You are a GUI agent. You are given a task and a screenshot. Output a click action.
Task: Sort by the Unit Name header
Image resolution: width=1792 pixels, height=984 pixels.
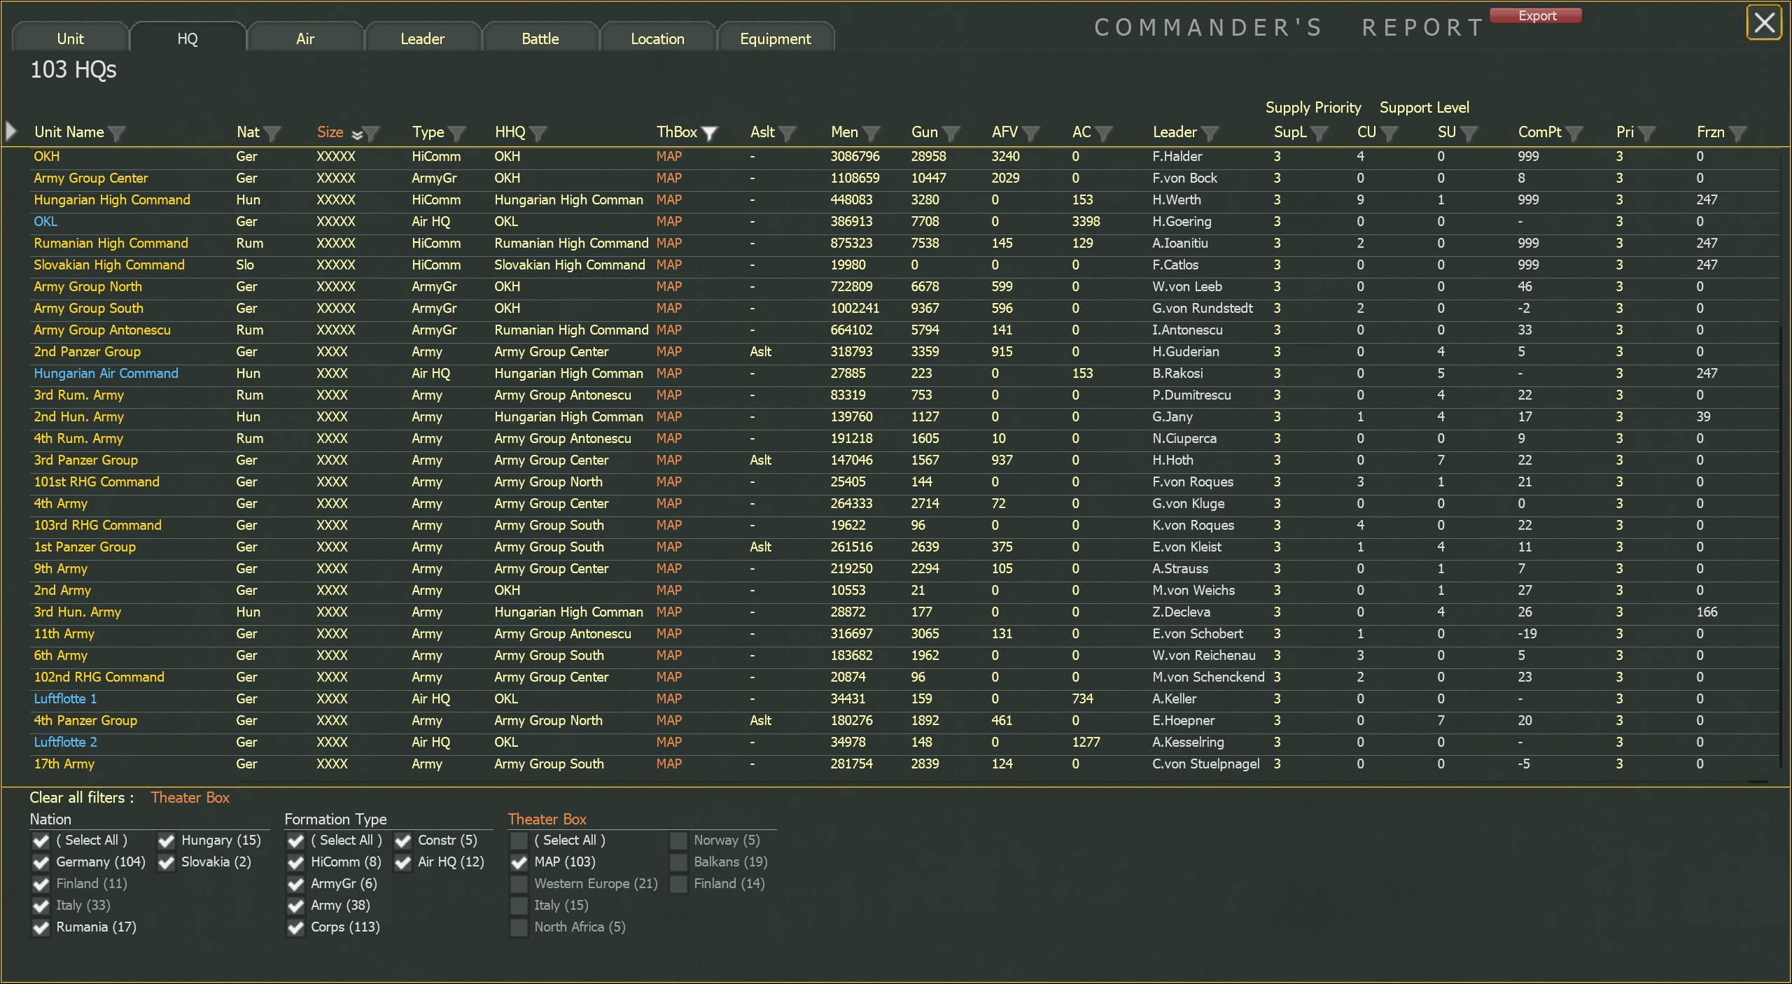click(x=69, y=132)
